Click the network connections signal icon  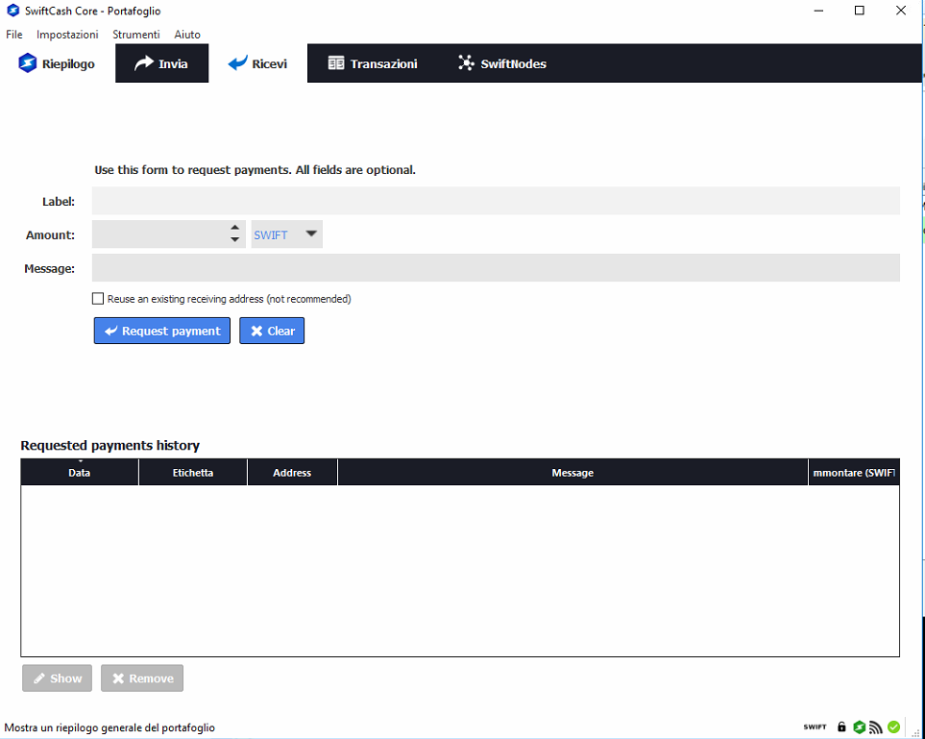[x=876, y=727]
